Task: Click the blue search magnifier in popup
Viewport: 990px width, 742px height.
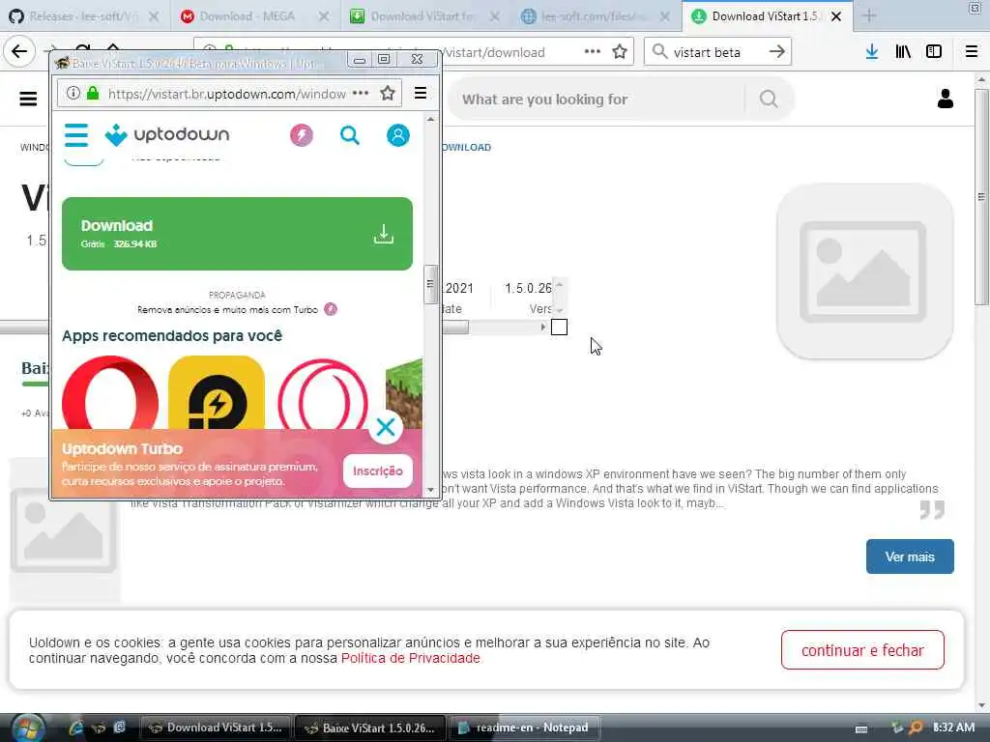Action: 350,135
